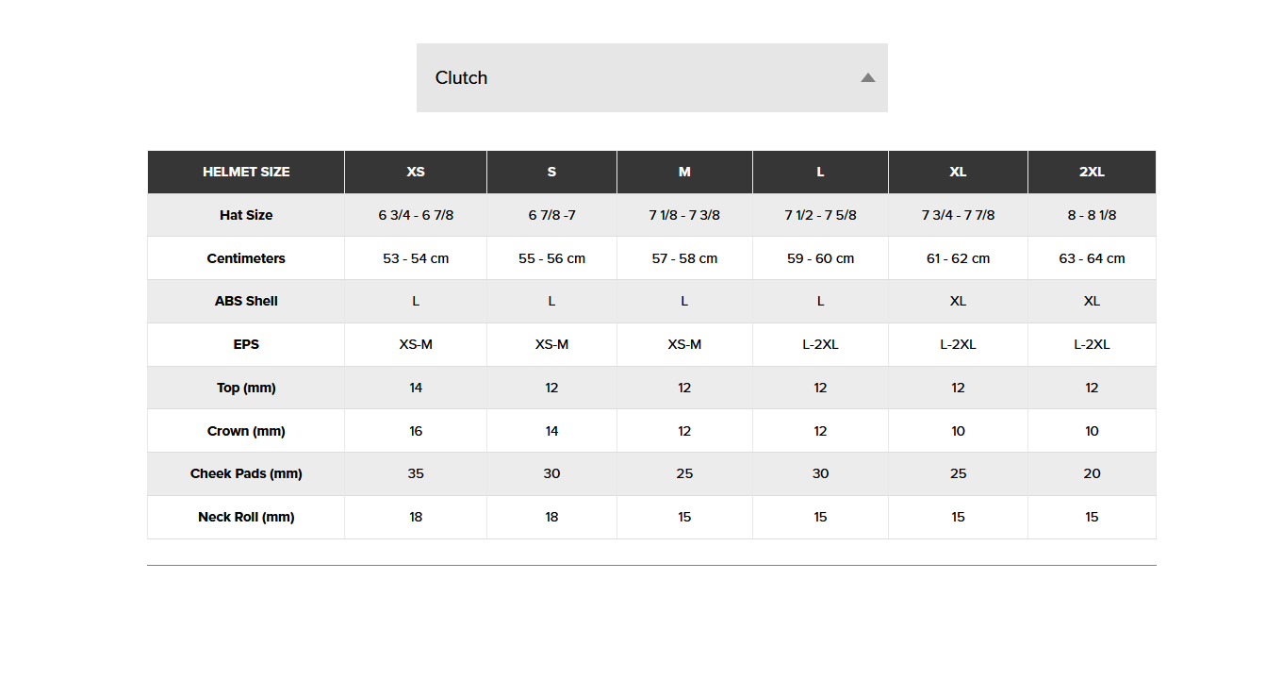The image size is (1282, 695).
Task: Select the Neck Roll (mm) row label
Action: (x=246, y=517)
